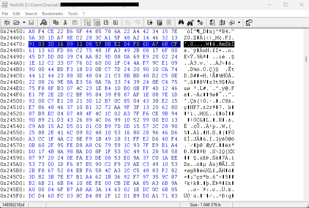
Task: Click hex byte 5A starting row 0x24460
Action: pos(32,38)
